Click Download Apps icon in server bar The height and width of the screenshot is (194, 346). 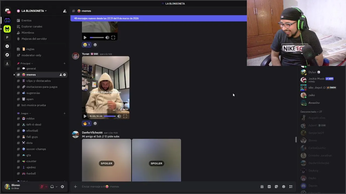(x=7, y=63)
